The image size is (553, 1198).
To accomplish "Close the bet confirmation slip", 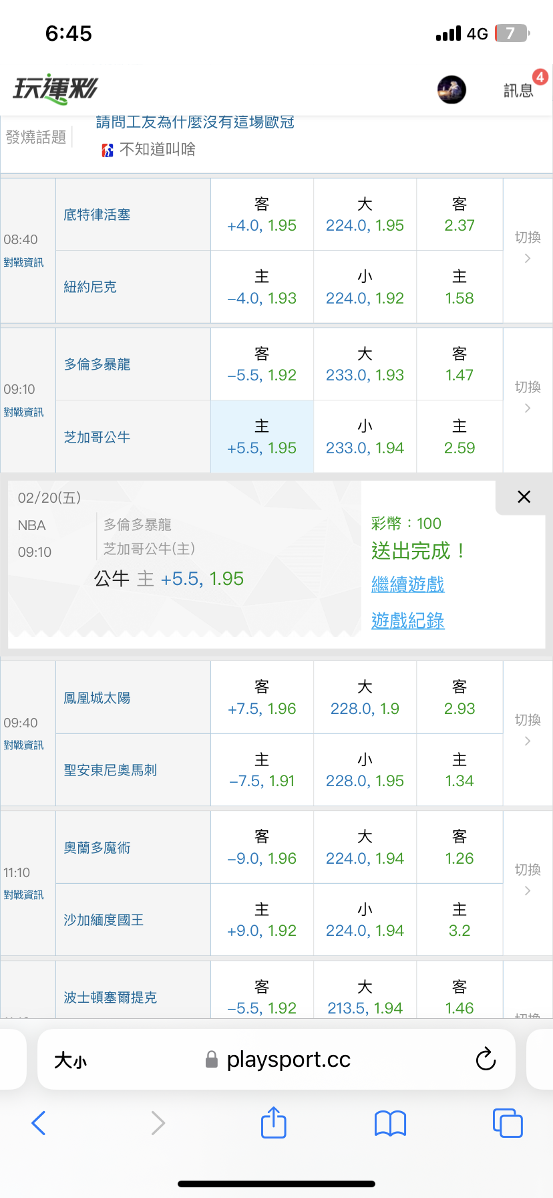I will (524, 497).
